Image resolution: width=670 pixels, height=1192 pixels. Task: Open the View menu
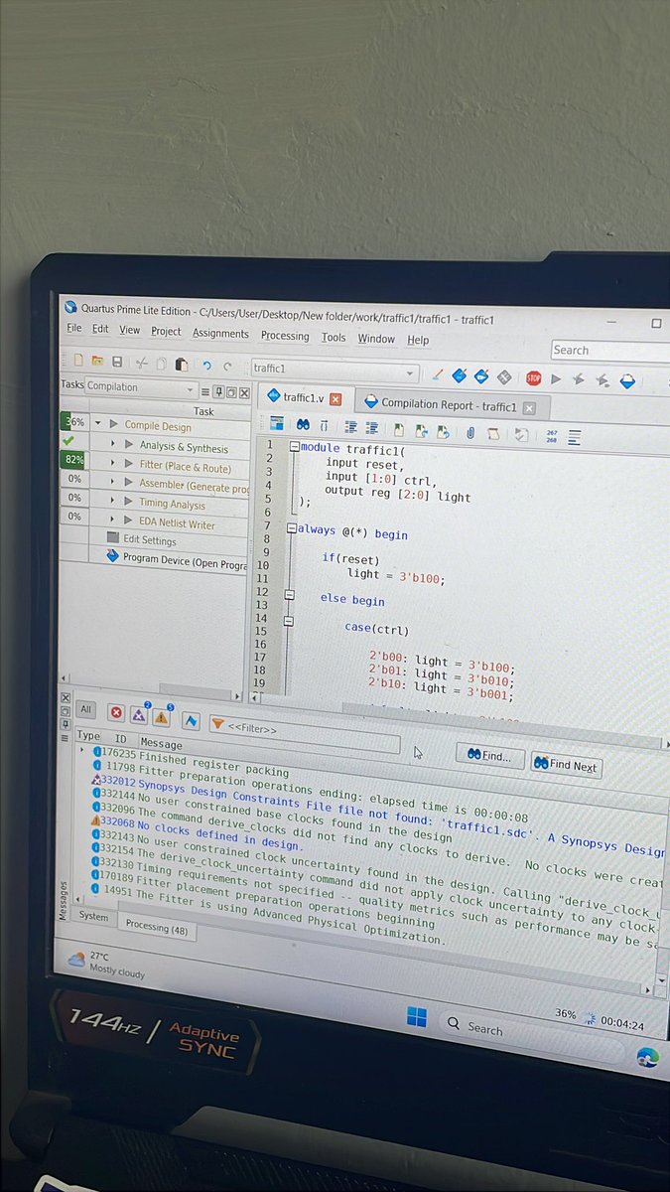click(x=130, y=331)
